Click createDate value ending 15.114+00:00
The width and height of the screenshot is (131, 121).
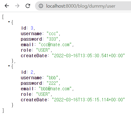click(88, 100)
